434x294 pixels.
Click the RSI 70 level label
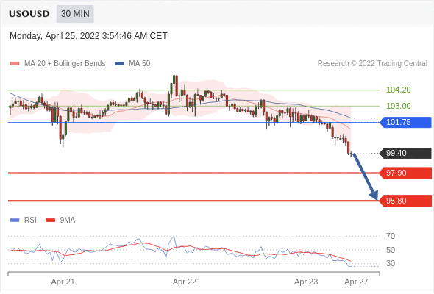[x=391, y=236]
